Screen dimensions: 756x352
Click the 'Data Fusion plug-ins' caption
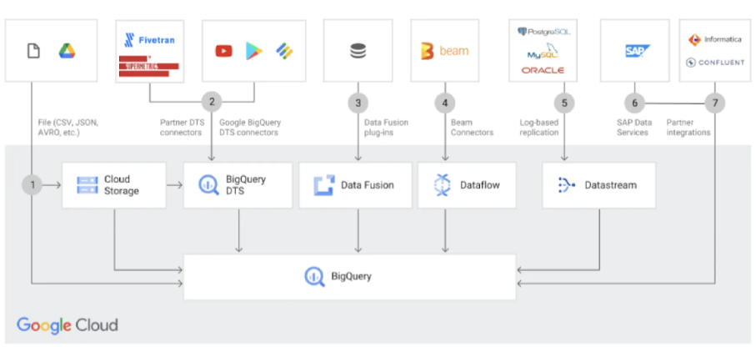coord(386,128)
